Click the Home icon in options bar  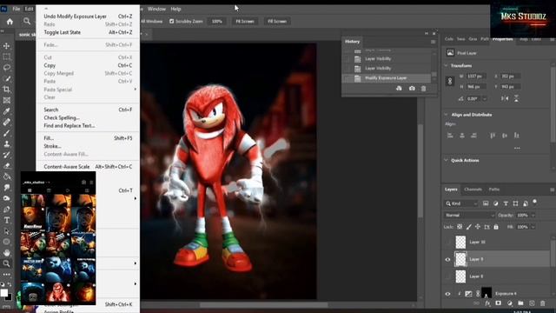(x=10, y=22)
